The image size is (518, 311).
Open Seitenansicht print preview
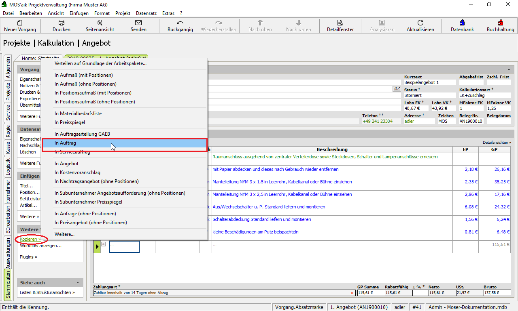pos(100,23)
